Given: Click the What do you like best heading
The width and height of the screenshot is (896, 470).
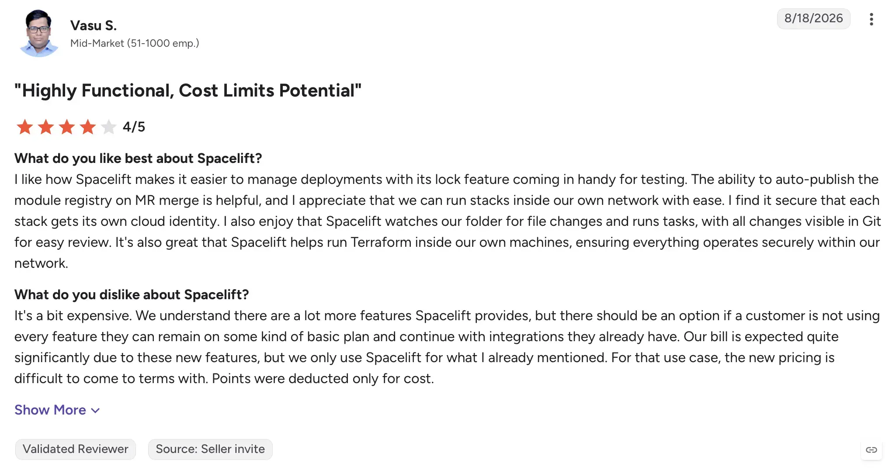Looking at the screenshot, I should pos(138,158).
